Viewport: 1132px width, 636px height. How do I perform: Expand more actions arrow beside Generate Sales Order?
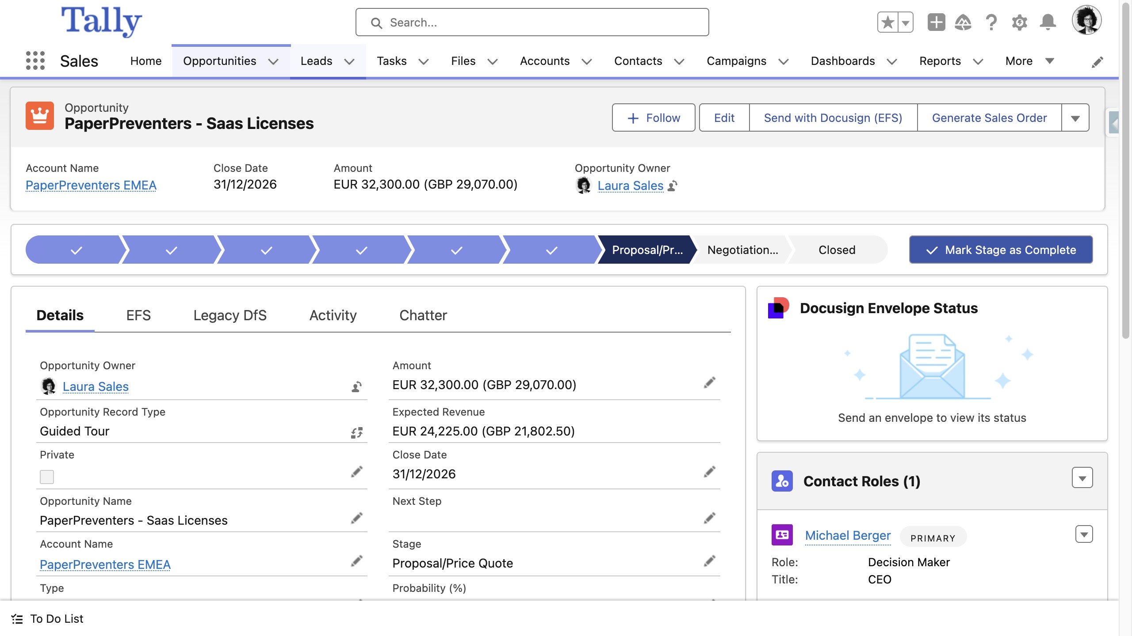(1075, 118)
